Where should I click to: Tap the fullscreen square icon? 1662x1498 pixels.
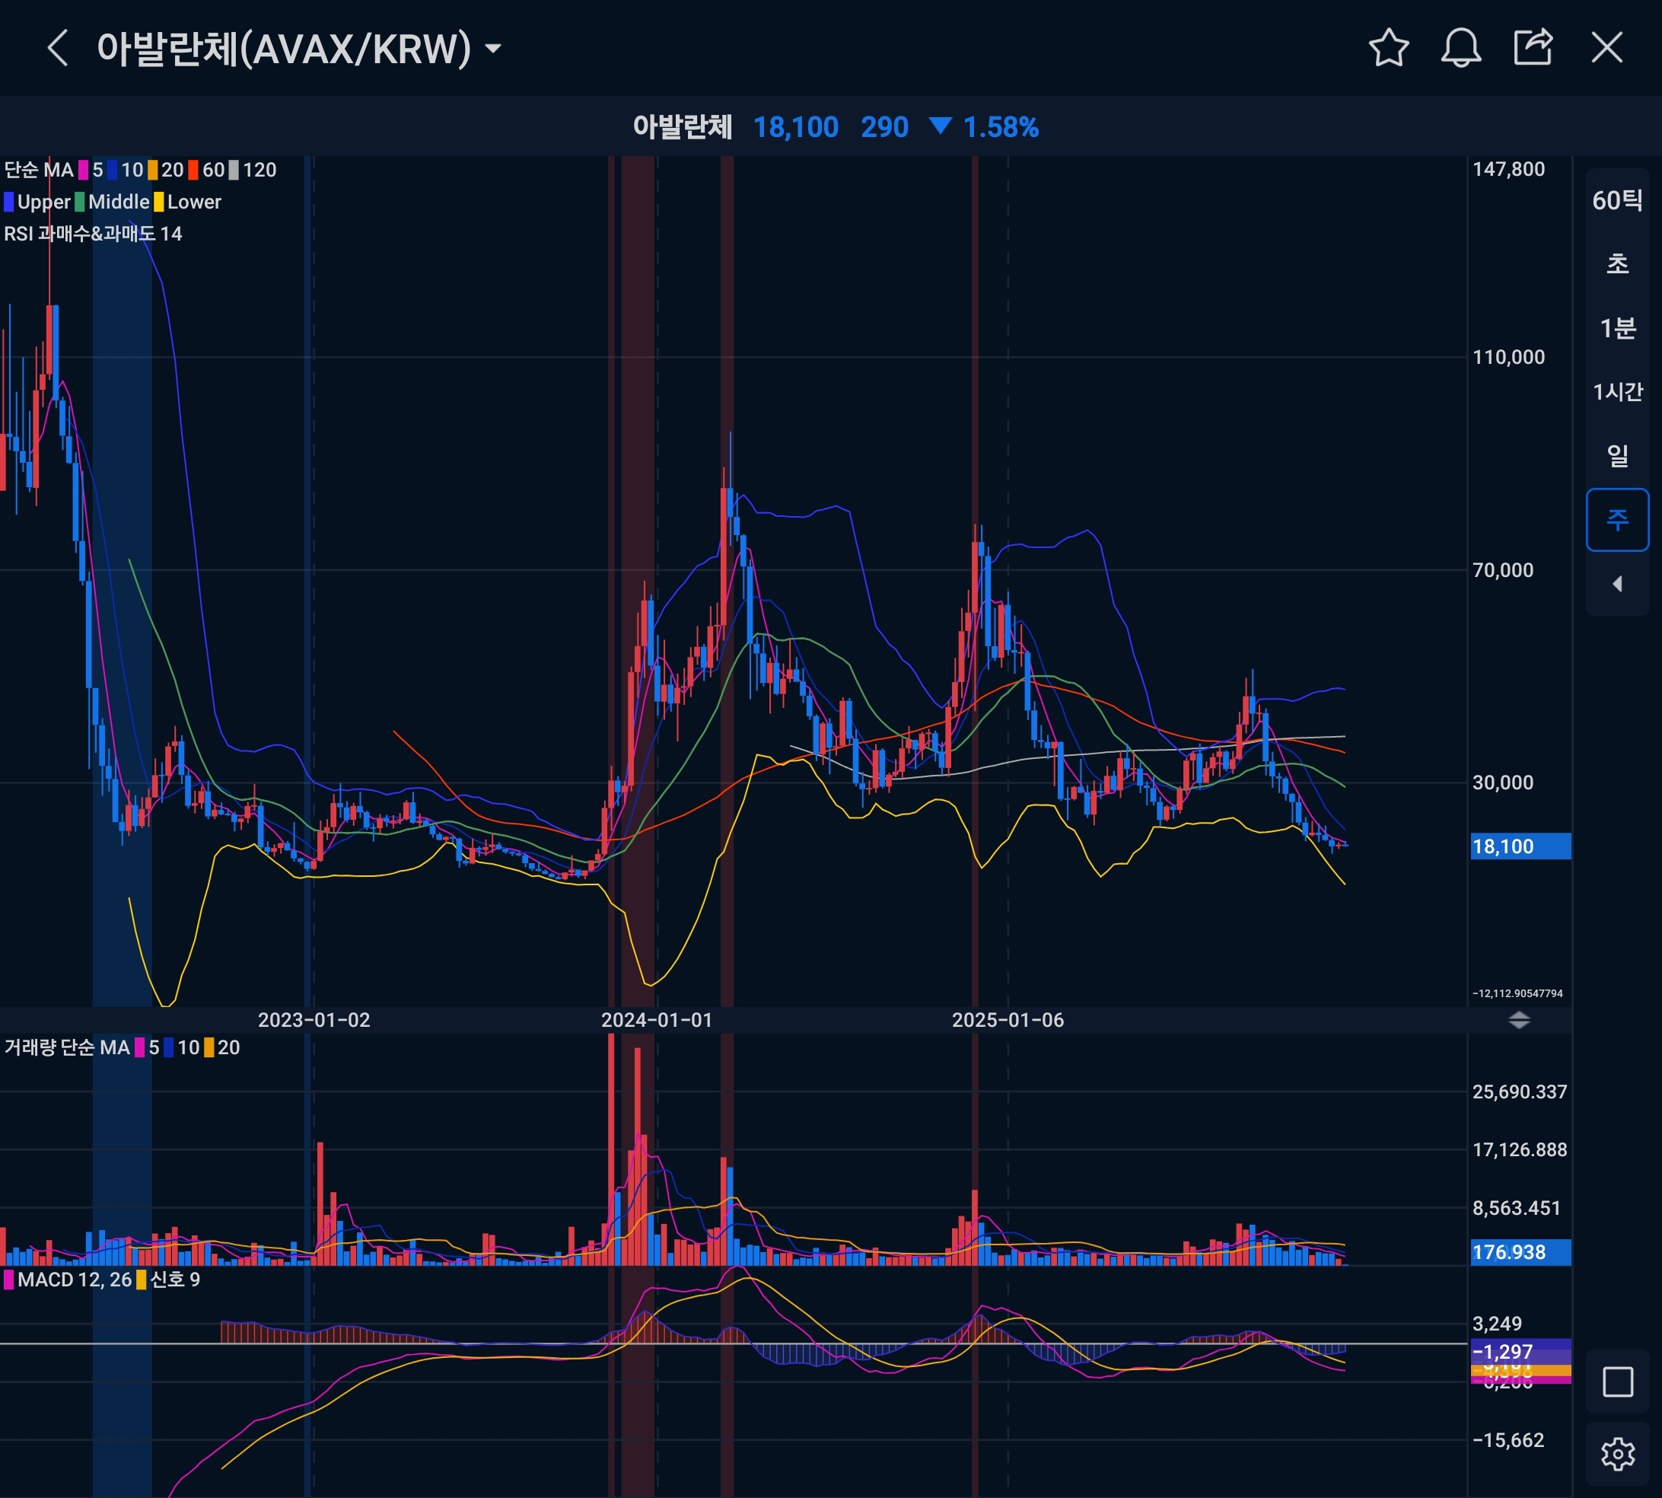click(1617, 1382)
